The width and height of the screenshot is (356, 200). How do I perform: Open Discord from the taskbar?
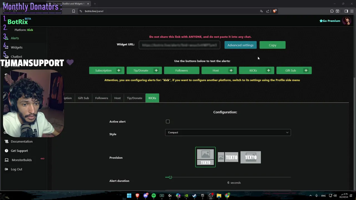click(x=145, y=196)
